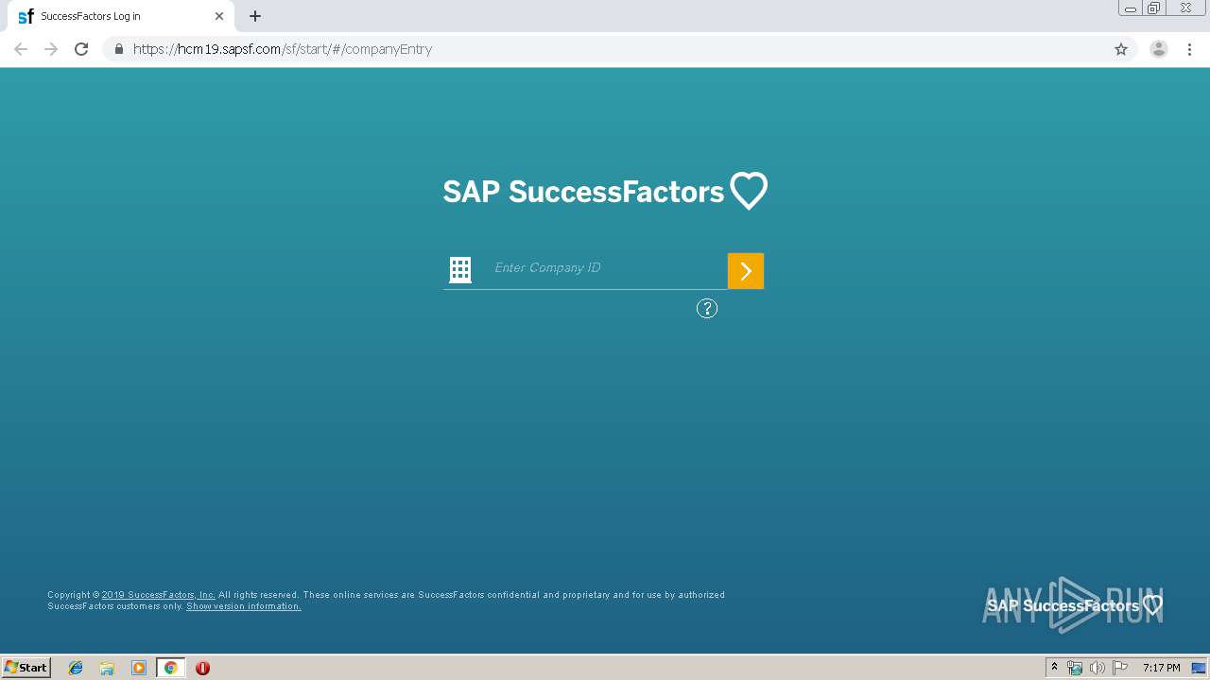Open the volume speaker tray icon
Image resolution: width=1210 pixels, height=680 pixels.
tap(1097, 668)
